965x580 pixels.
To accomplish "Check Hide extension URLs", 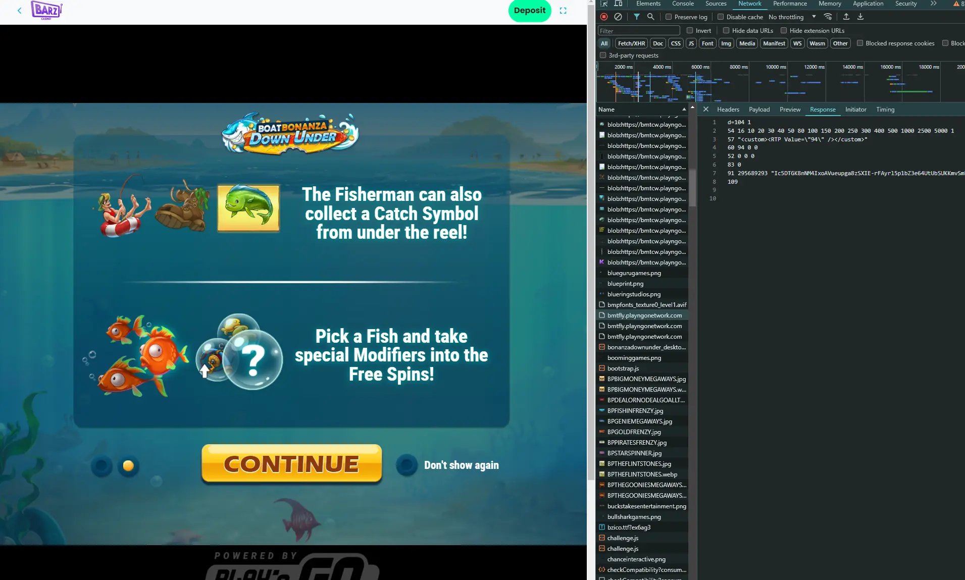I will (784, 30).
